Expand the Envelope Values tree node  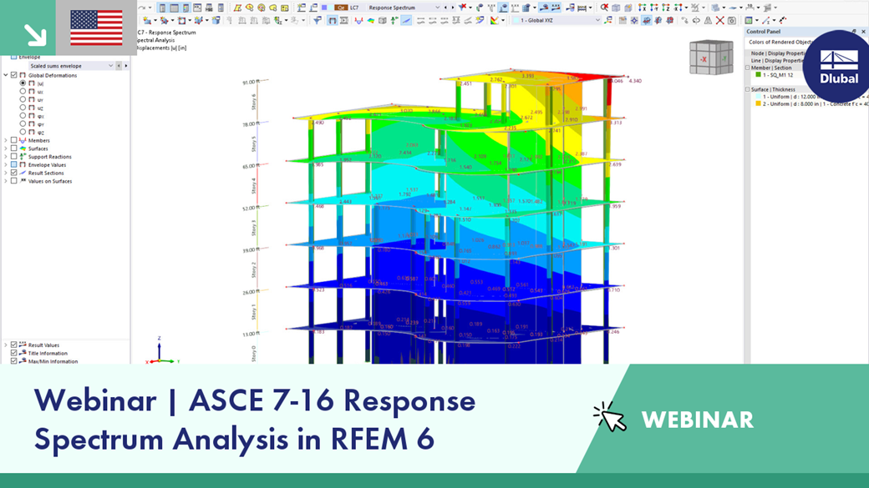coord(6,165)
